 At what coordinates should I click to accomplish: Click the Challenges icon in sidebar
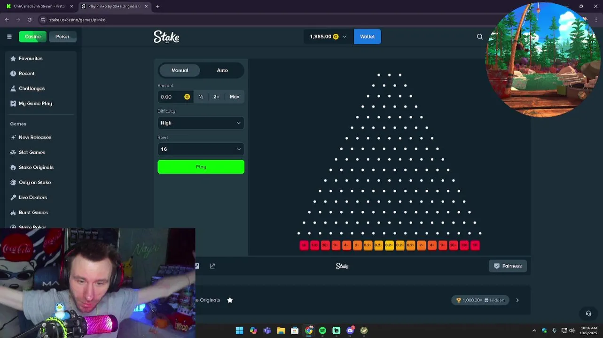(13, 89)
